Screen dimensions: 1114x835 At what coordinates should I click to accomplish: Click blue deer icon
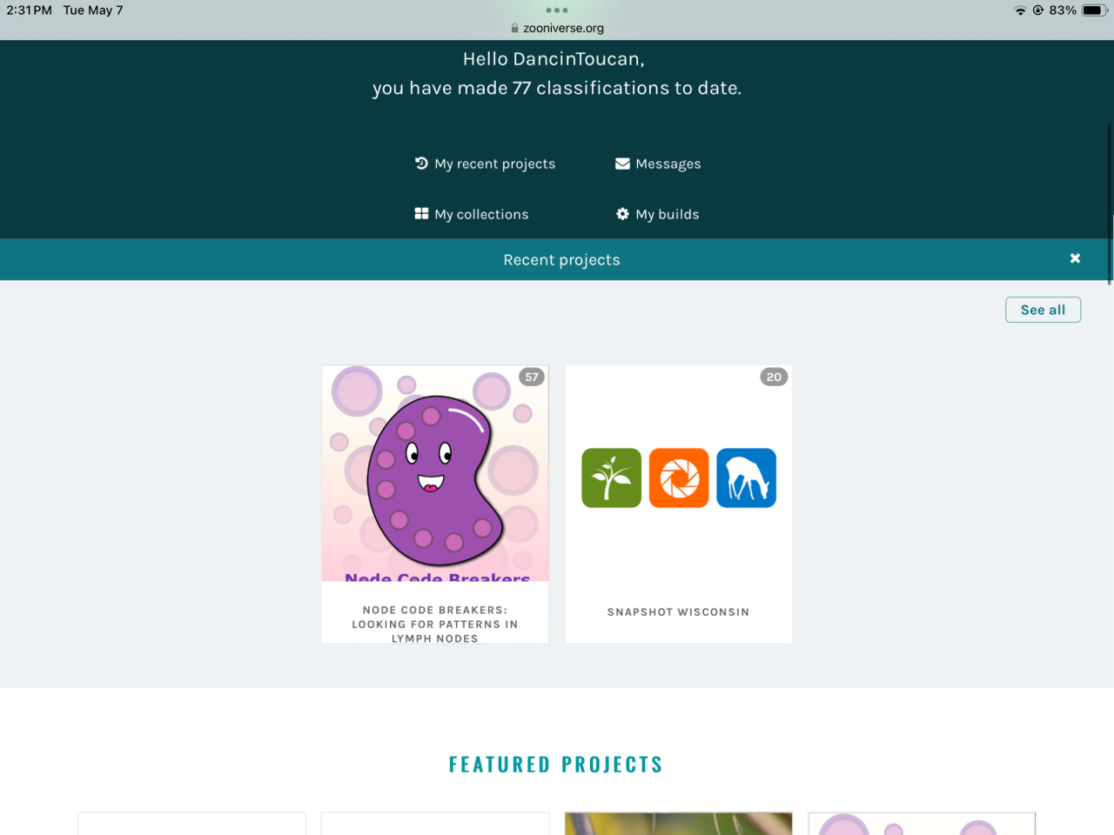pos(747,478)
